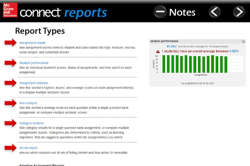Click '1 student(s) have an overall average' text

(195, 51)
